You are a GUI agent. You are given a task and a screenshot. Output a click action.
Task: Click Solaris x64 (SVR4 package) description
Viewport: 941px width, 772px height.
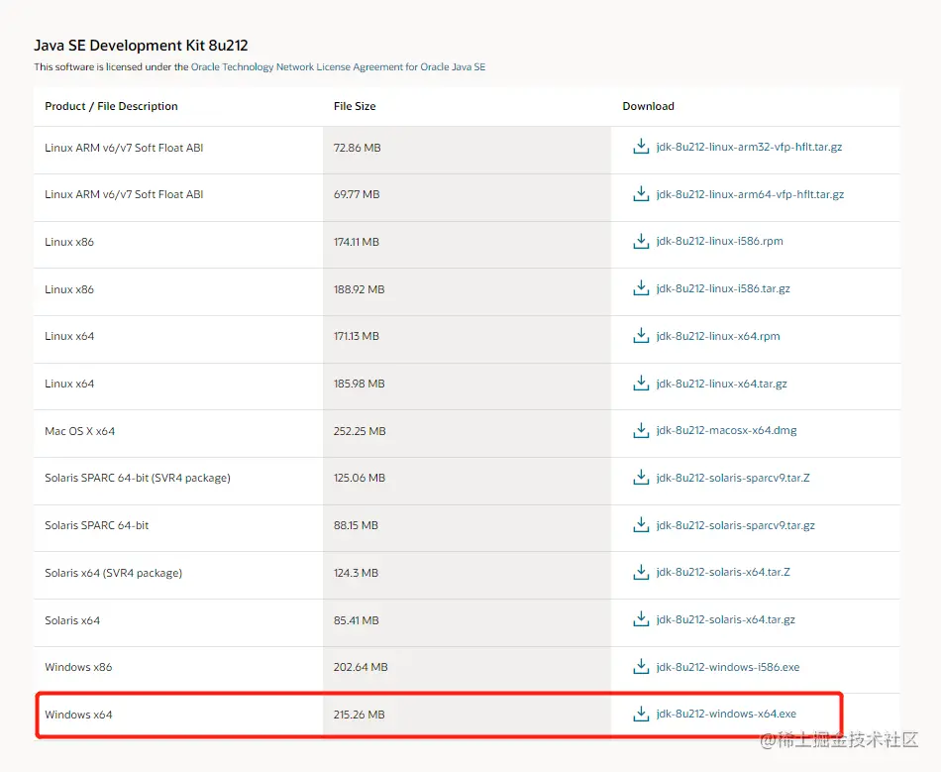tap(114, 573)
